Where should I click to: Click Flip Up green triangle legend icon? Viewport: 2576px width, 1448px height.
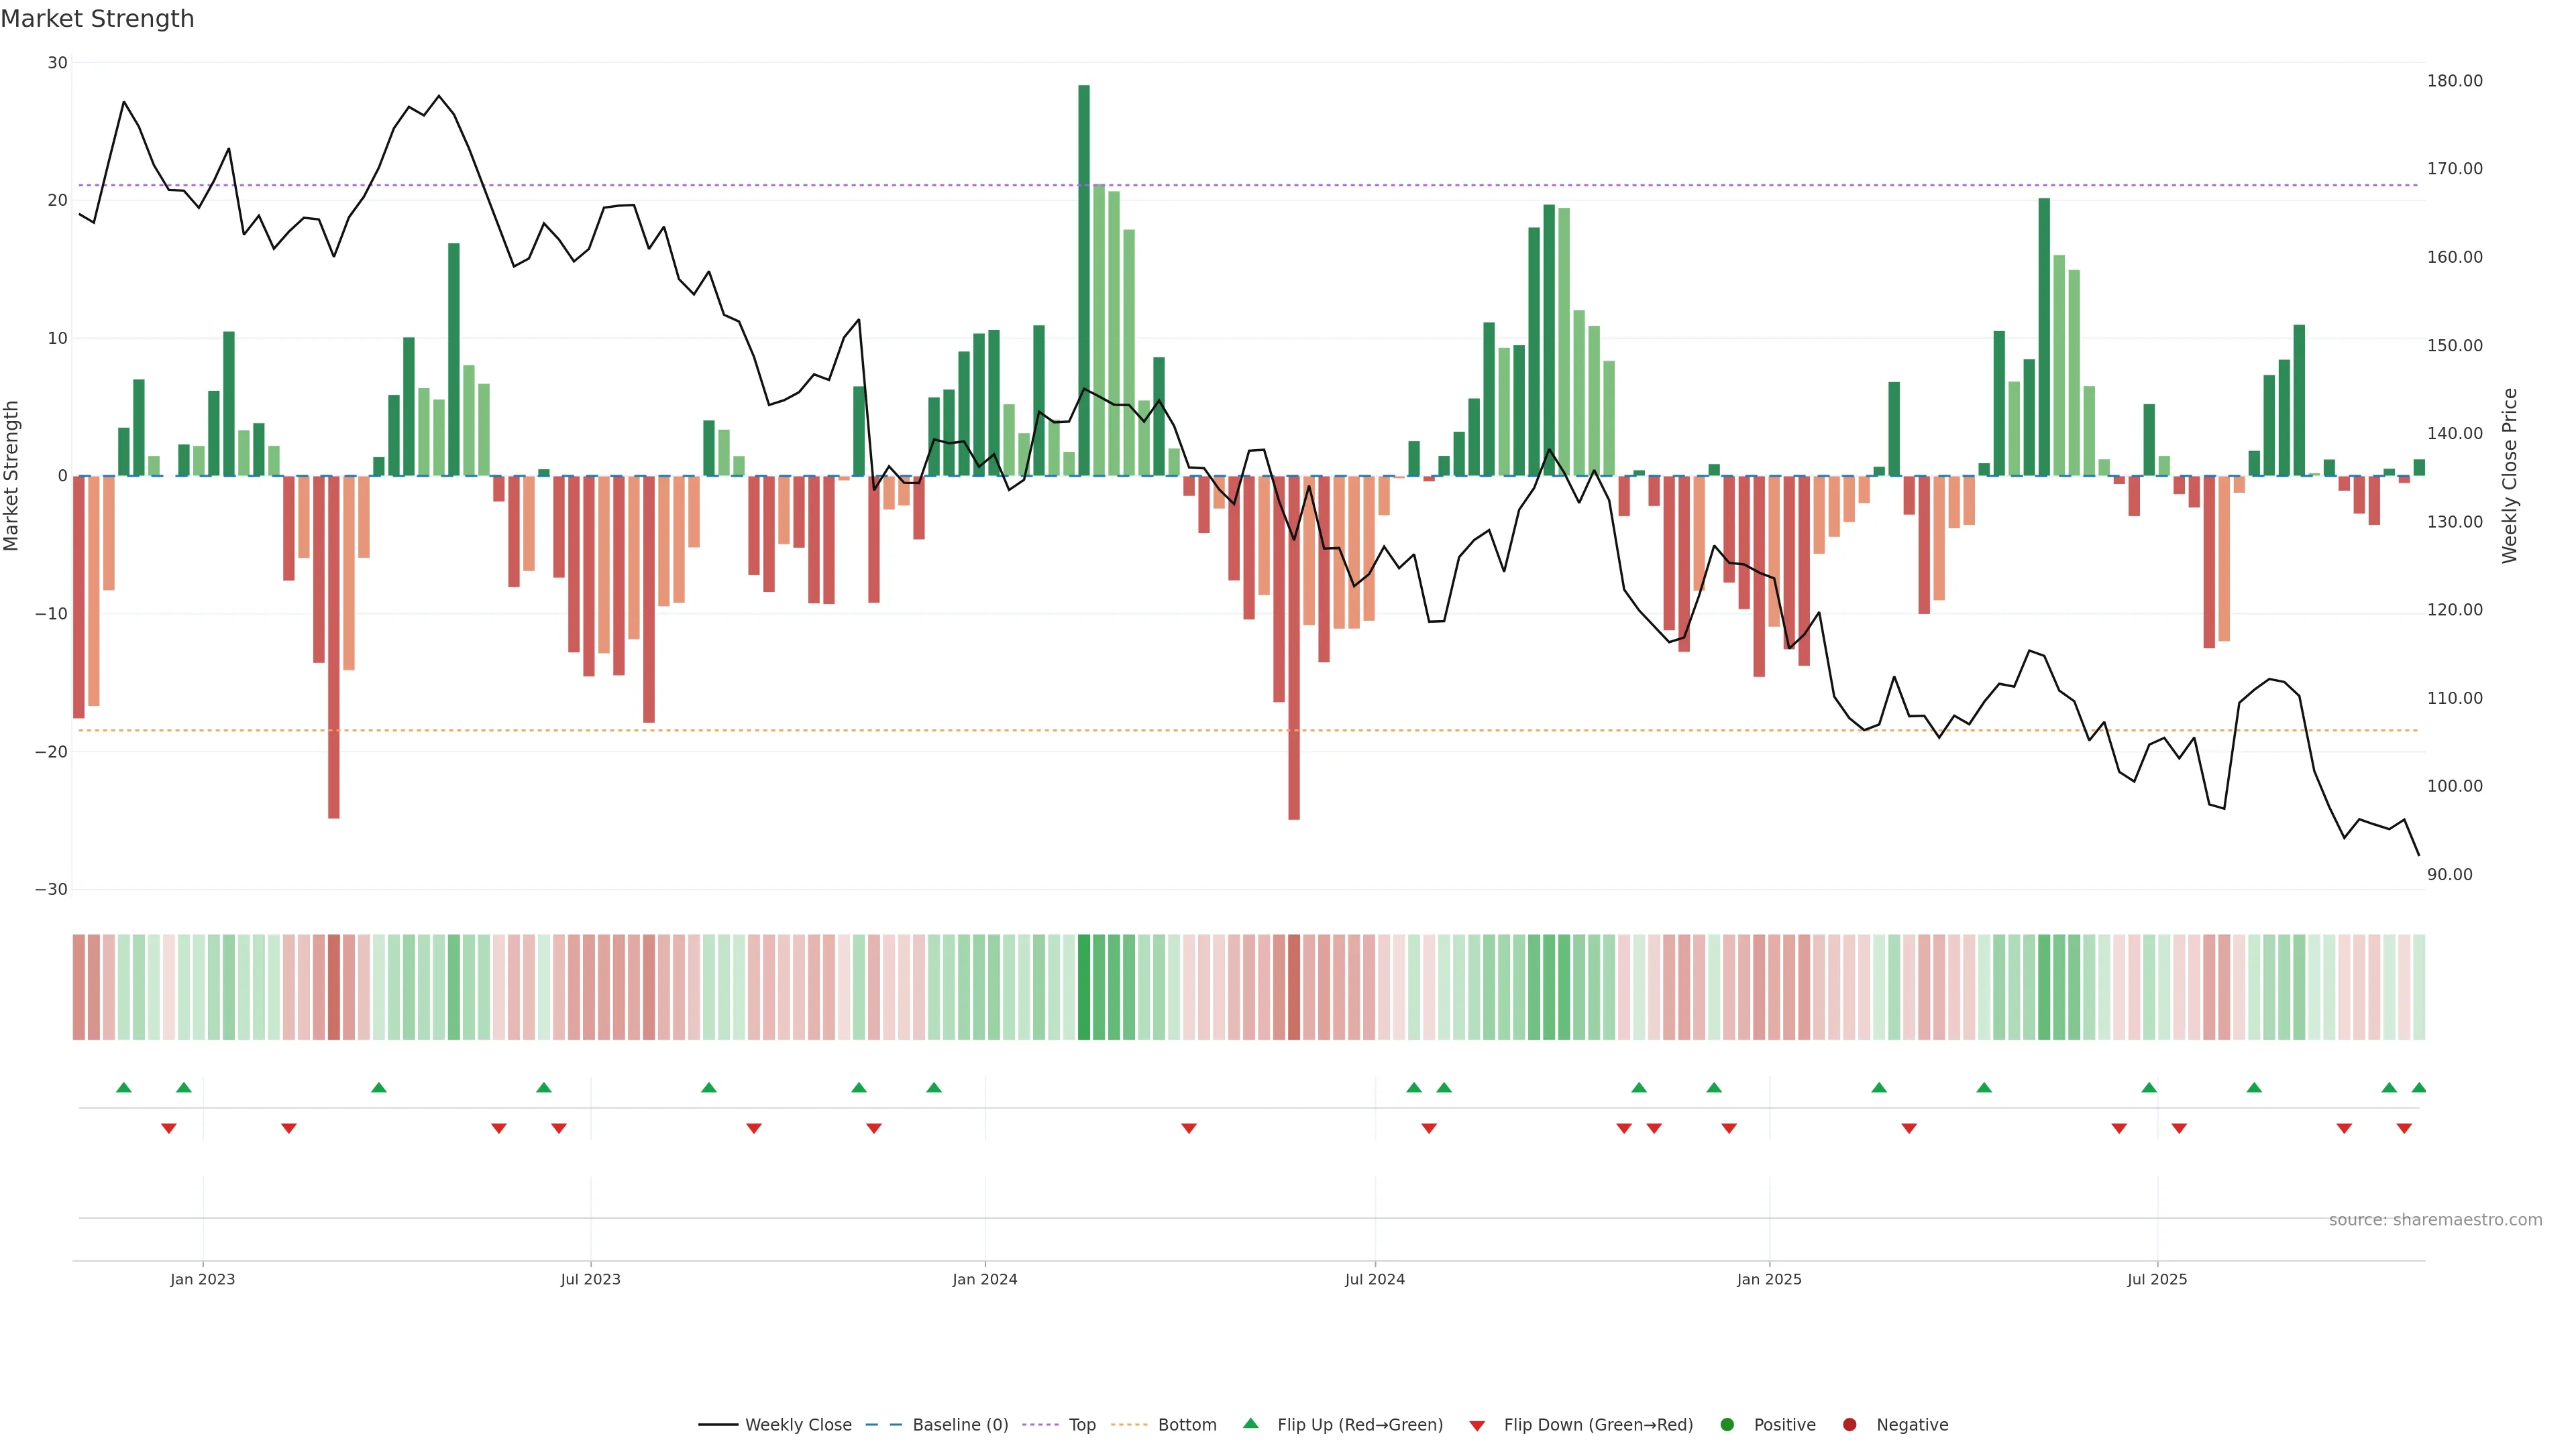pyautogui.click(x=1250, y=1423)
